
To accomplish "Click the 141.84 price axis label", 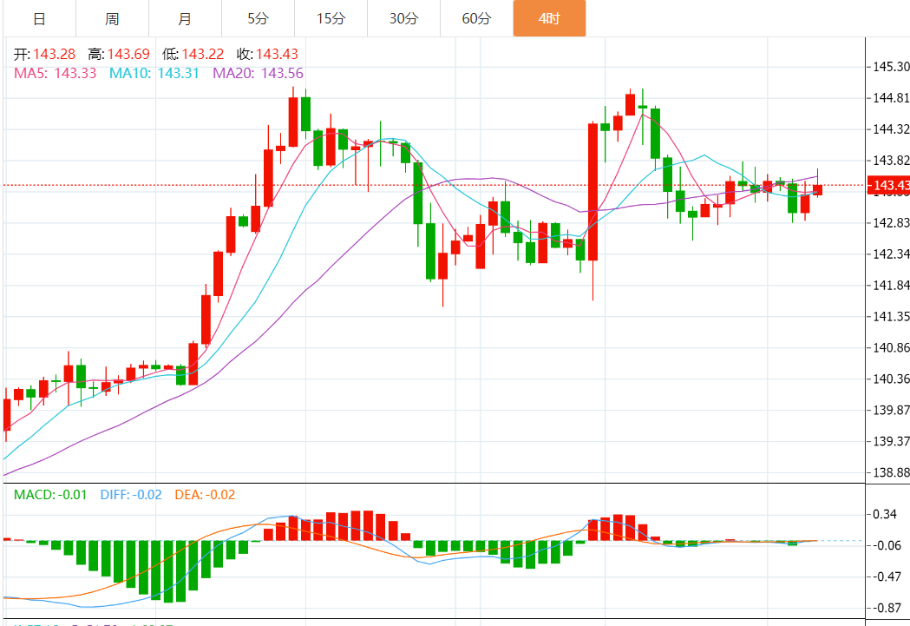I will [x=891, y=285].
